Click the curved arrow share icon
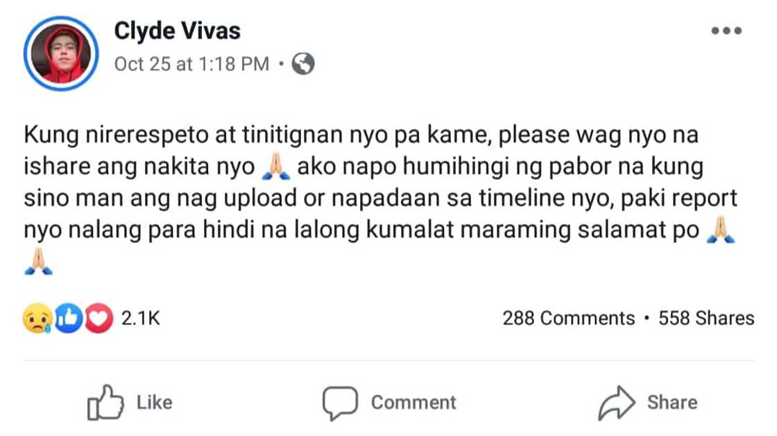 pyautogui.click(x=616, y=403)
